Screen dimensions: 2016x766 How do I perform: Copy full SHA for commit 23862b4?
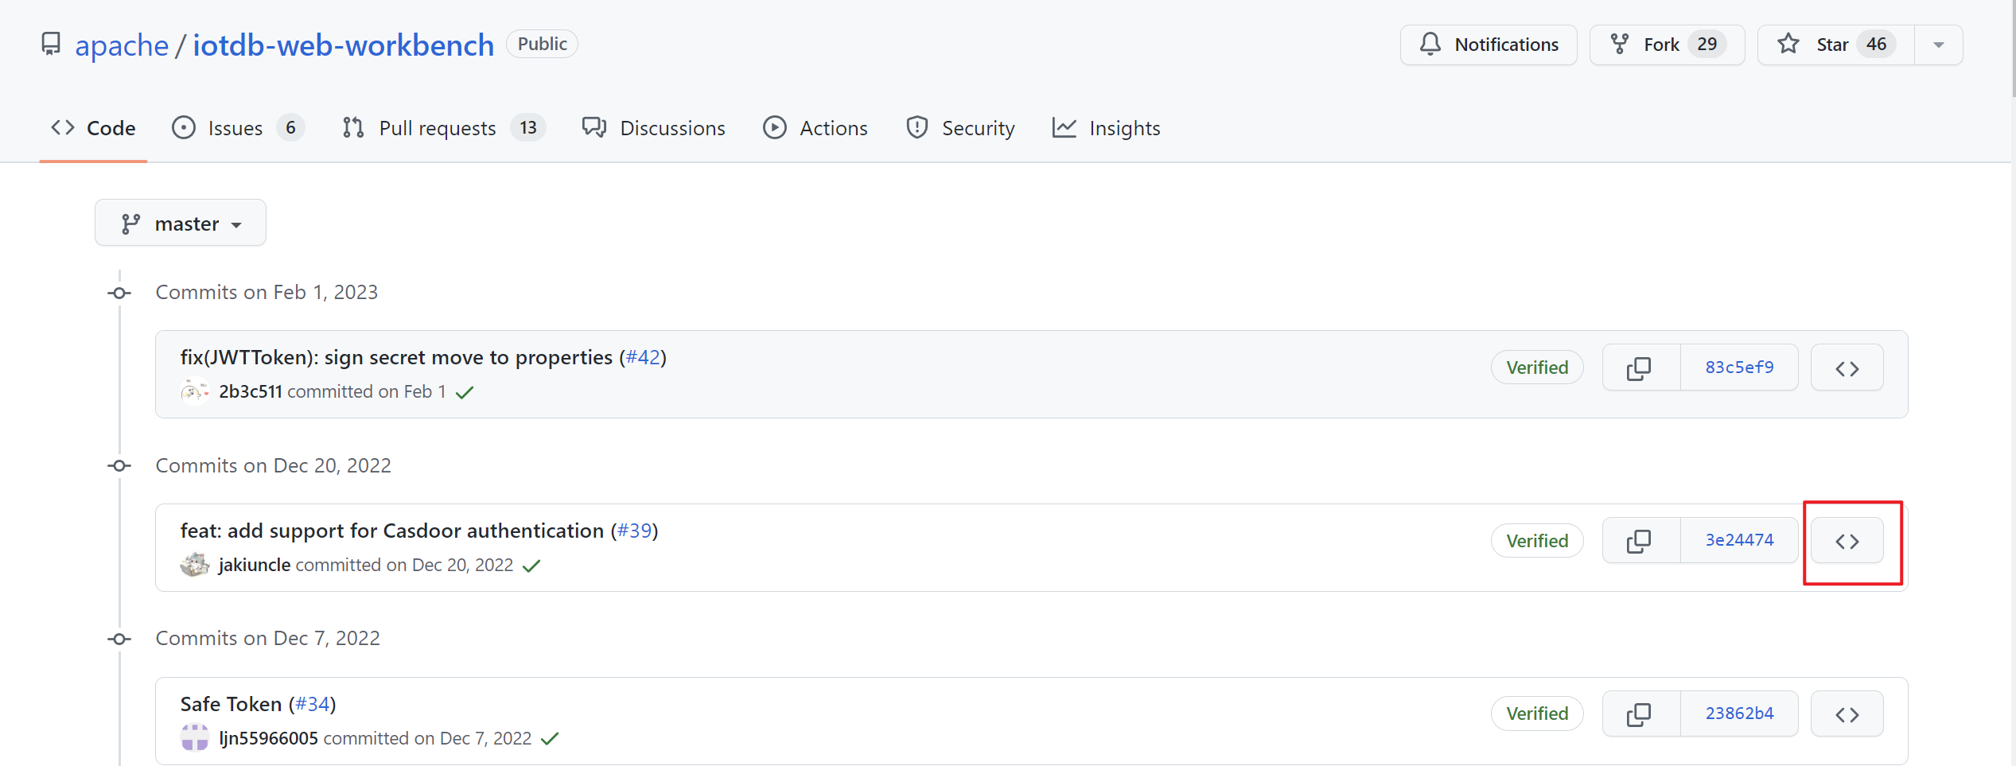1640,714
